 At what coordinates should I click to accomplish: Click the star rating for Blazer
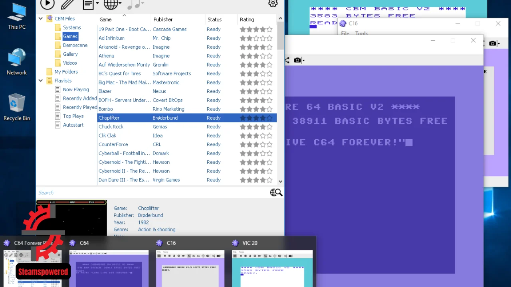(x=256, y=91)
